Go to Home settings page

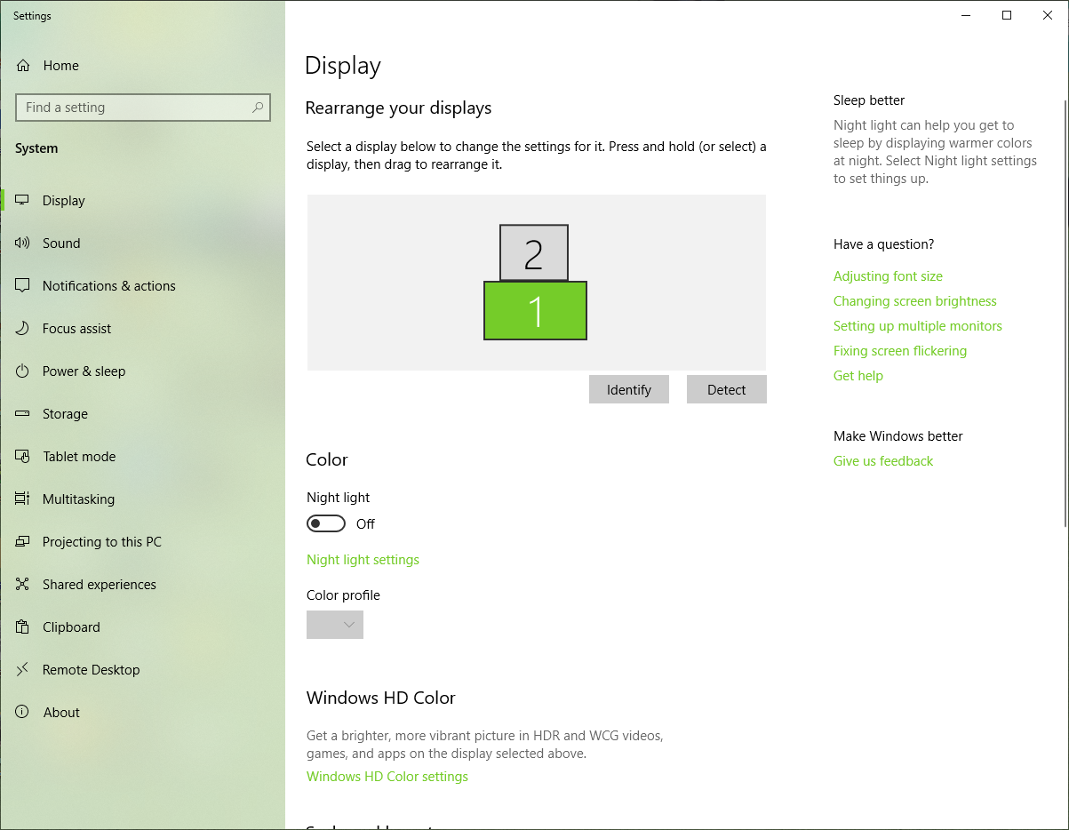(x=142, y=66)
